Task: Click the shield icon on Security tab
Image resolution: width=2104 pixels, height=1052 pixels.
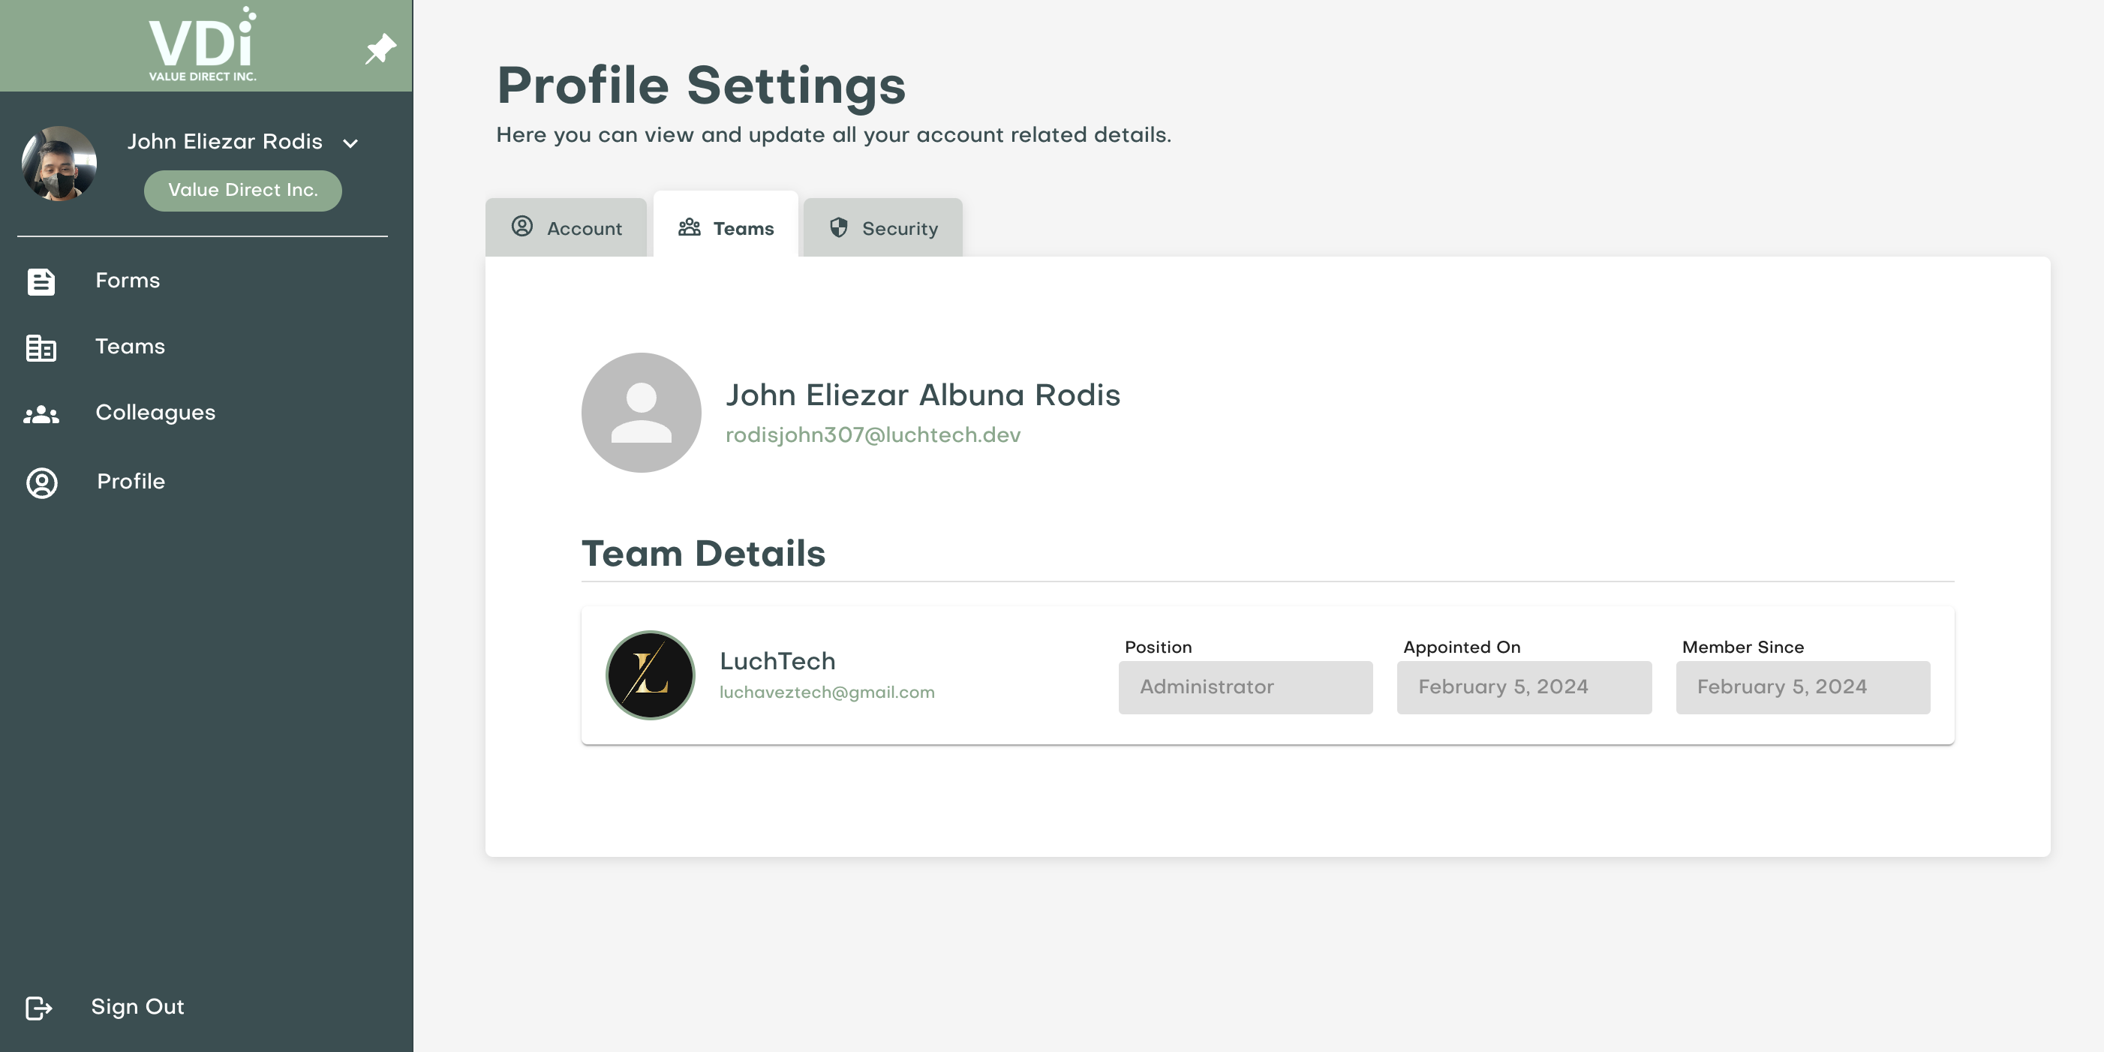Action: point(838,228)
